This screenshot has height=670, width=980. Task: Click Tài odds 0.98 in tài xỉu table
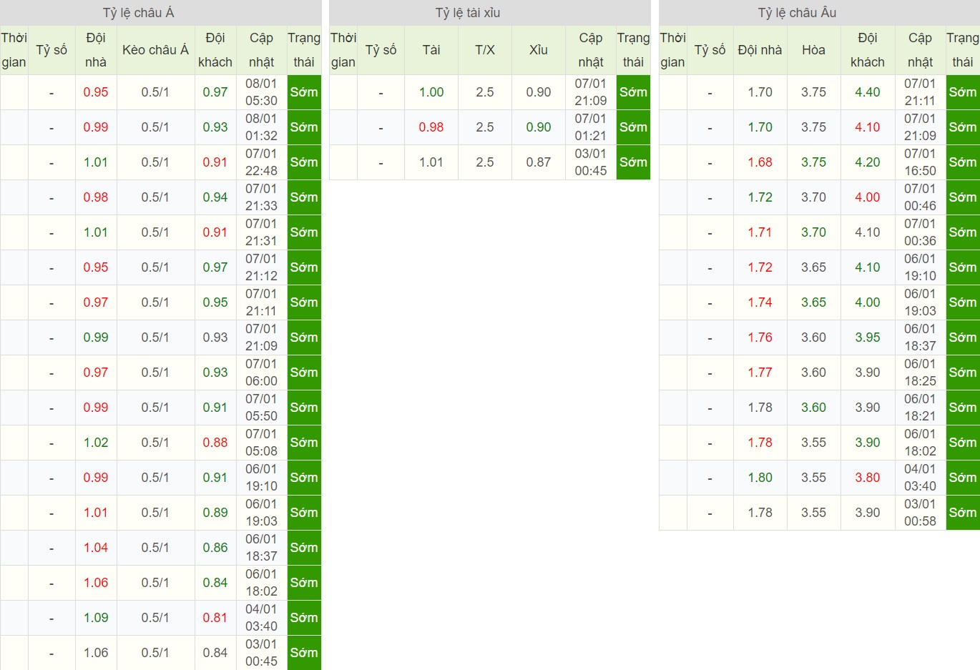point(431,127)
